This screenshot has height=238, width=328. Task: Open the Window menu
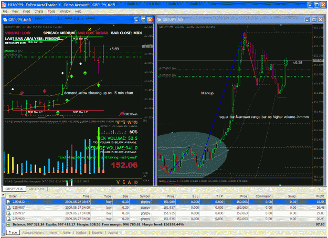point(65,12)
